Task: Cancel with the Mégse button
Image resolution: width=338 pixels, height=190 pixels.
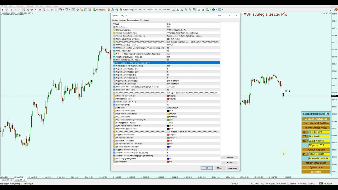Action: click(x=220, y=168)
